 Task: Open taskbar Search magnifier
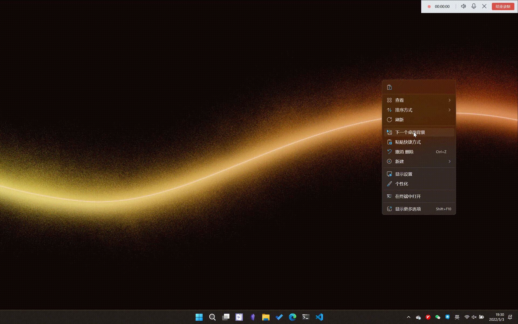[x=212, y=317]
